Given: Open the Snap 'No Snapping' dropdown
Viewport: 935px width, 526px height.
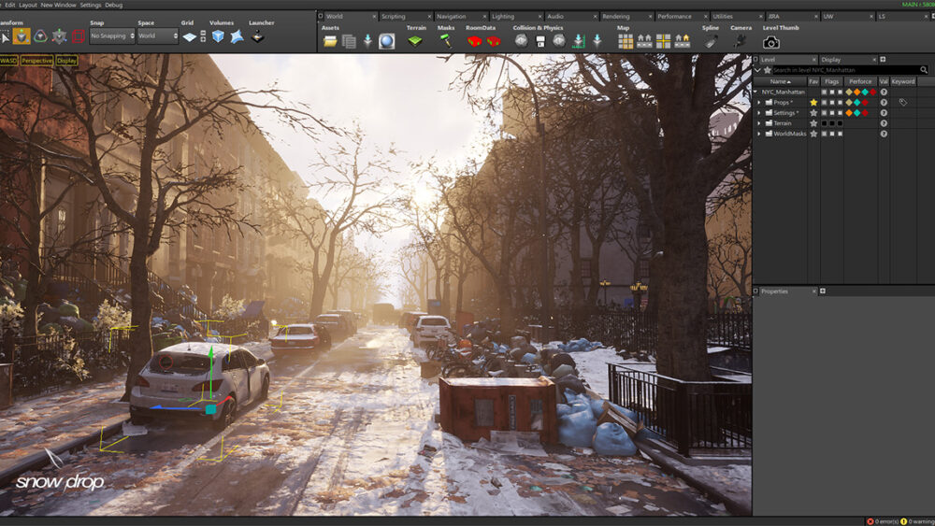Looking at the screenshot, I should pyautogui.click(x=112, y=36).
